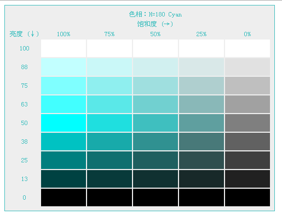The height and width of the screenshot is (220, 282).
Task: Select near-black swatch at brightness 13, saturation 0%
Action: (248, 179)
